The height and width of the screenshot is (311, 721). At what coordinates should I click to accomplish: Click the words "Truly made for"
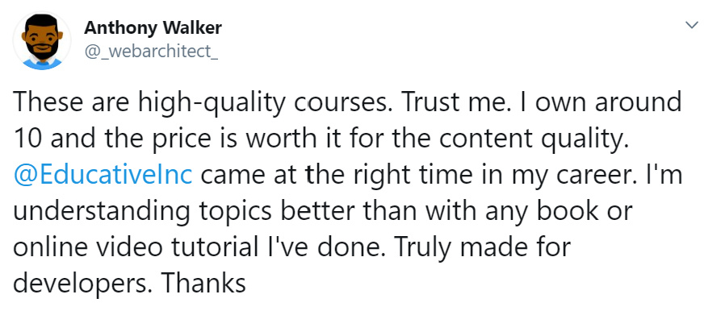click(482, 247)
